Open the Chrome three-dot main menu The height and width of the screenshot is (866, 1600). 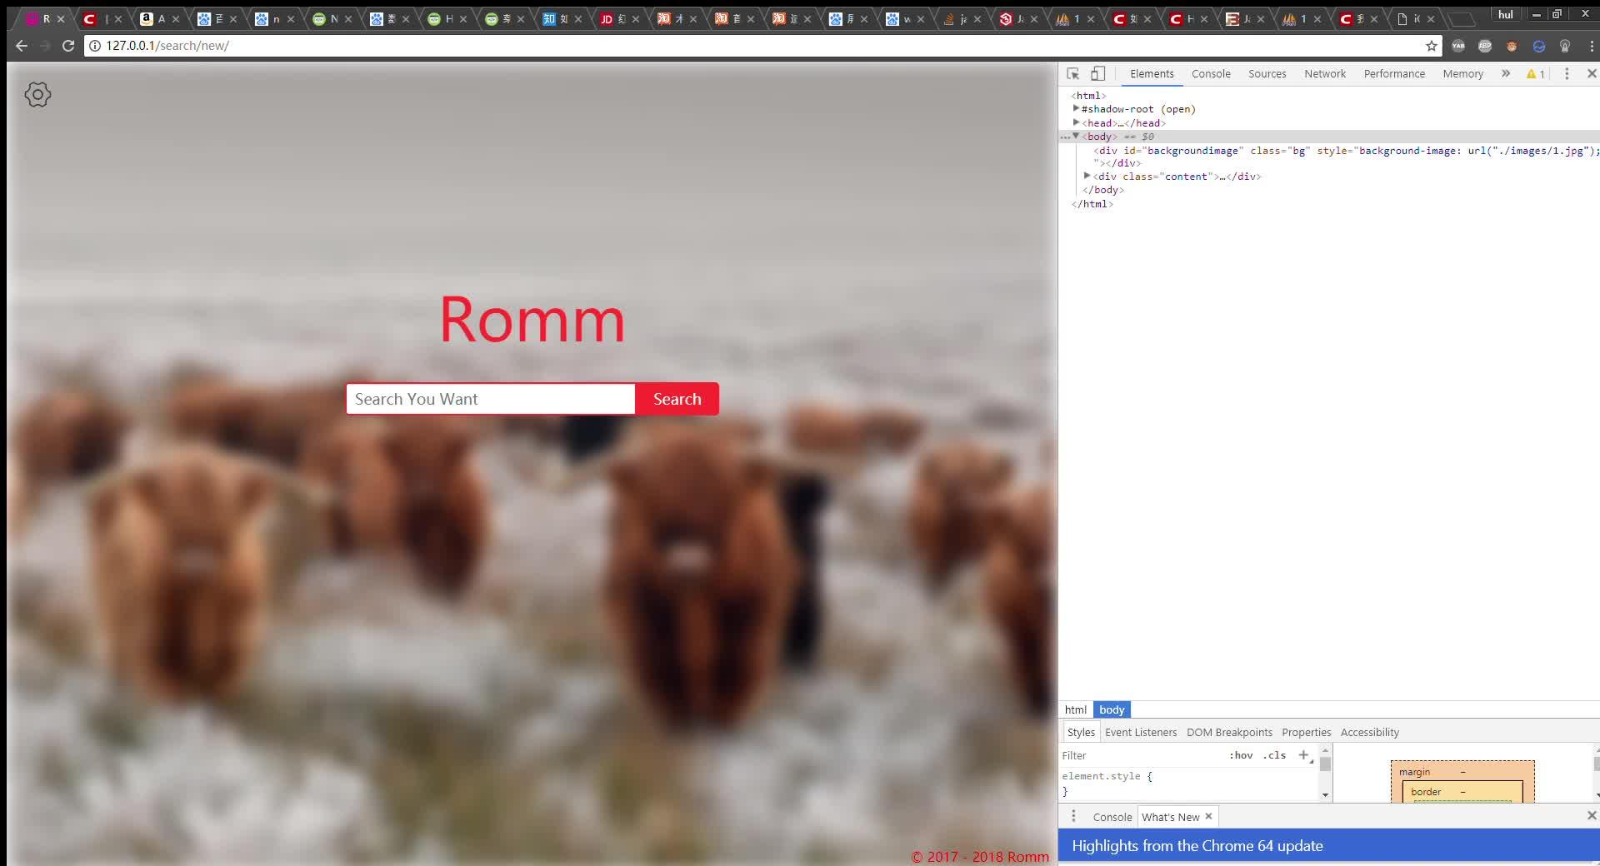pos(1591,46)
